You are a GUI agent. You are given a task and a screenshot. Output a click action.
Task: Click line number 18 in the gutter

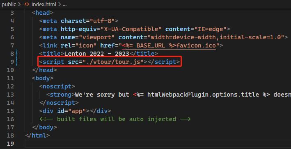10,135
